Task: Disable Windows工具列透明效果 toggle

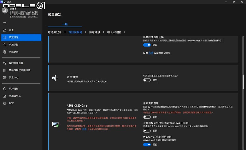Action: pos(147,145)
